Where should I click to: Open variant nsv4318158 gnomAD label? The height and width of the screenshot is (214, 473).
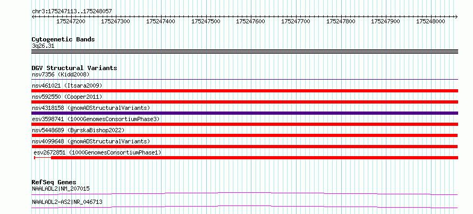click(x=91, y=108)
